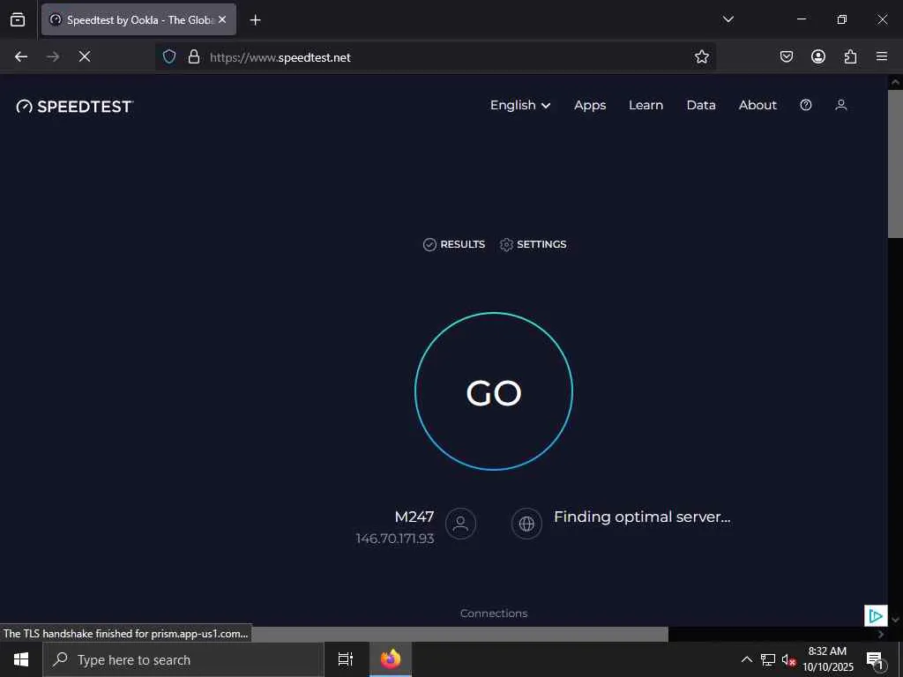Expand the English language dropdown

[520, 105]
